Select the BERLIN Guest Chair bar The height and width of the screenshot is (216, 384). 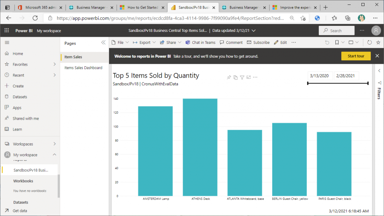pos(289,159)
